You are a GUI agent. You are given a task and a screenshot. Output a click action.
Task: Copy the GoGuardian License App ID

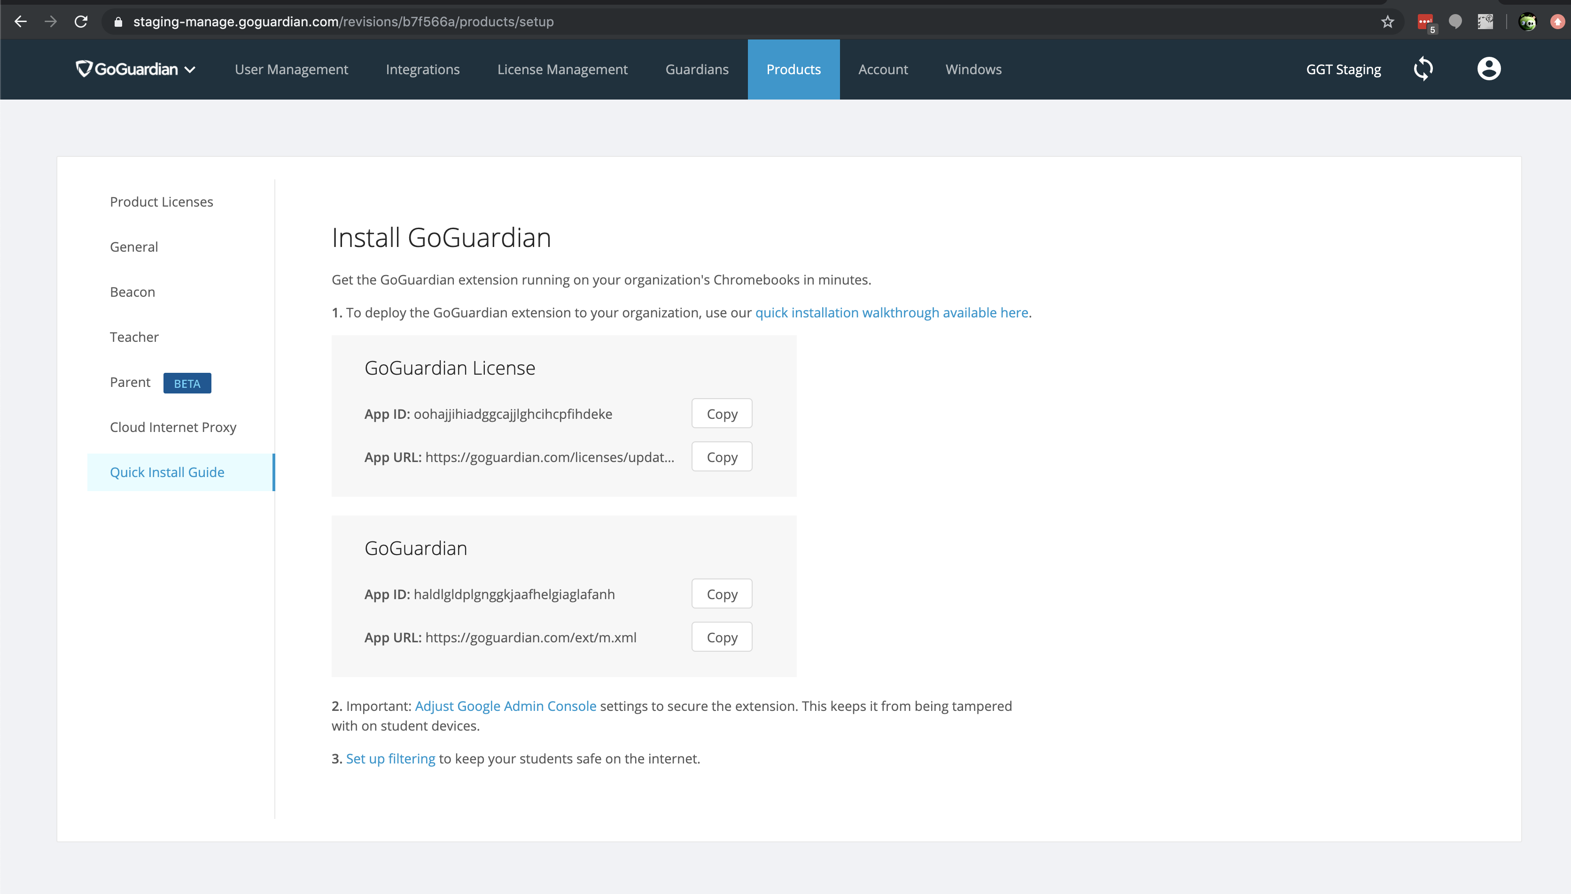click(x=721, y=413)
